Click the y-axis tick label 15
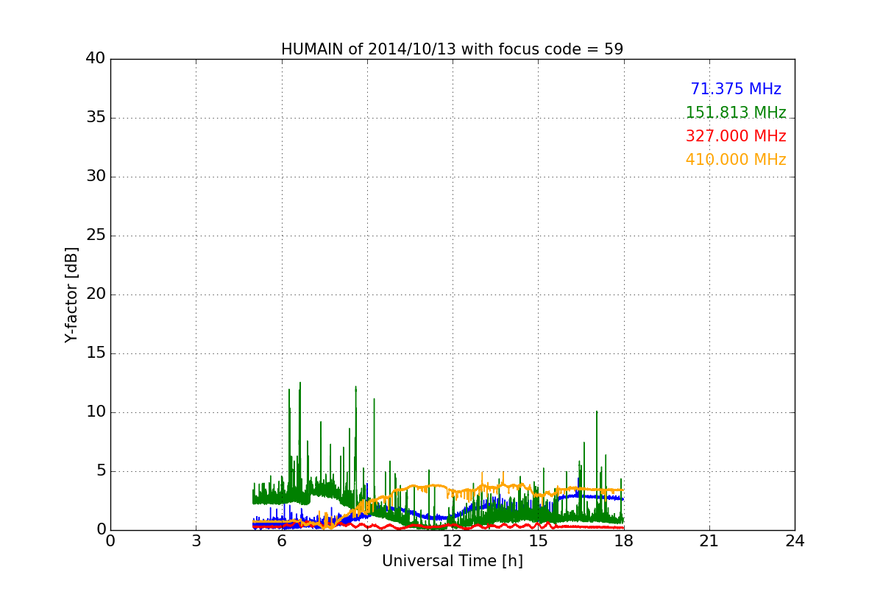 (x=95, y=353)
